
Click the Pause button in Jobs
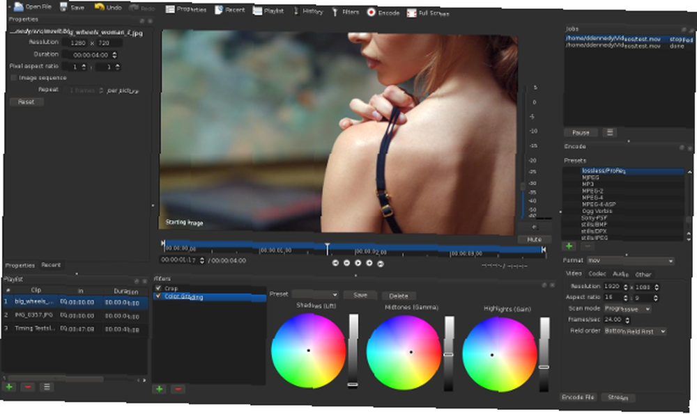pyautogui.click(x=581, y=132)
